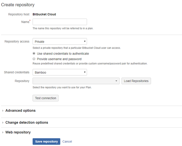Click the Save repository button
Image resolution: width=182 pixels, height=146 pixels.
(46, 141)
